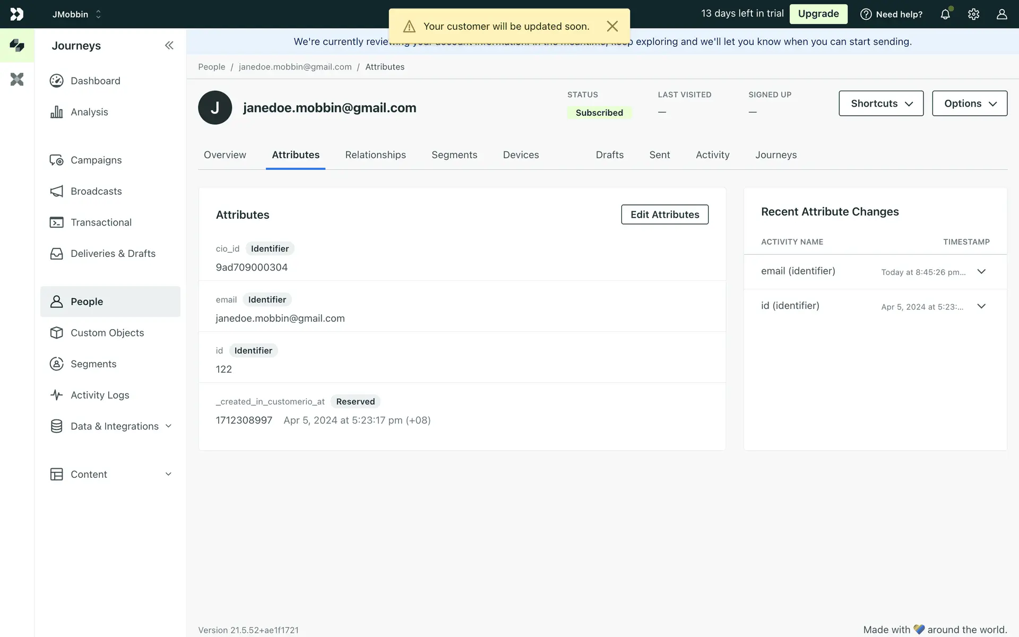Click the Custom Objects cube icon
1019x637 pixels.
tap(56, 333)
